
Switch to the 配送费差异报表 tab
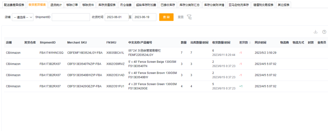pos(14,5)
